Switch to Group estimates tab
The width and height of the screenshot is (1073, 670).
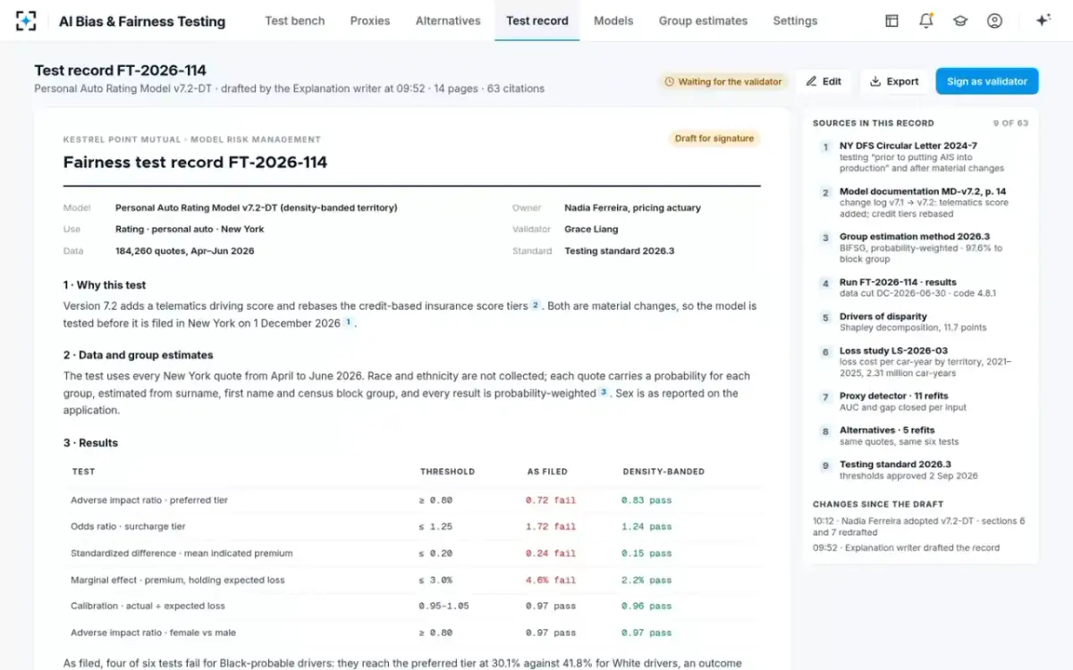point(703,21)
